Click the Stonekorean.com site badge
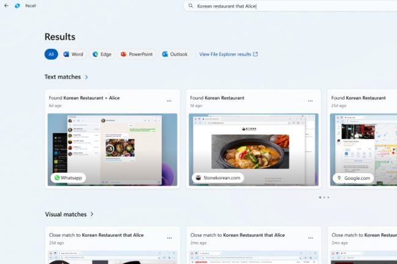The image size is (397, 264). point(217,178)
